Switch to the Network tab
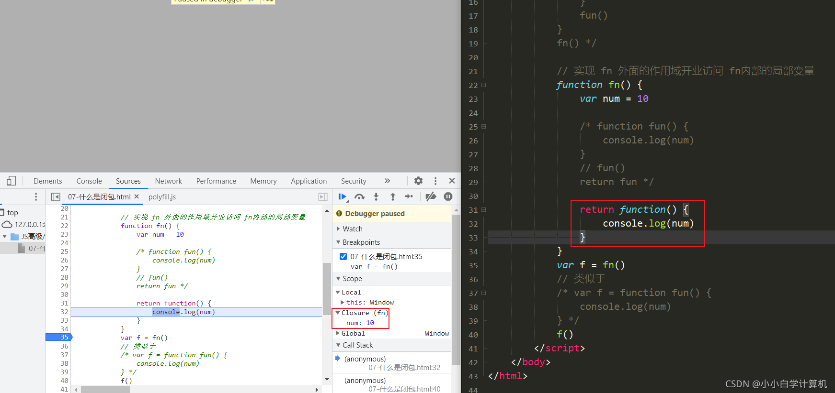 169,181
